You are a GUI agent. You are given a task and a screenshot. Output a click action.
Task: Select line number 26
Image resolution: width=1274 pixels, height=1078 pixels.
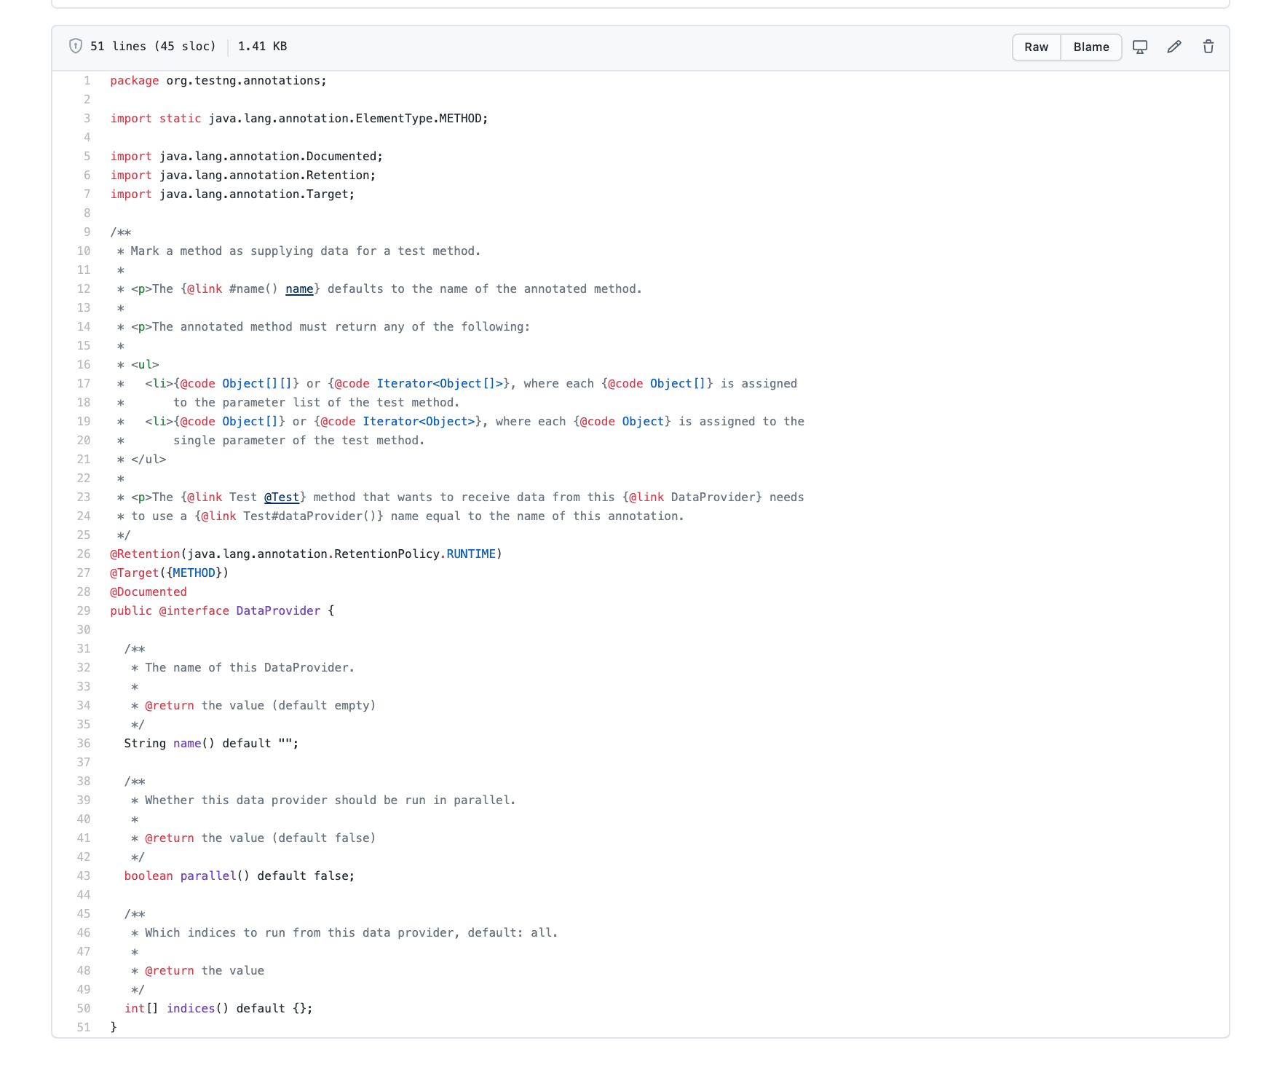pyautogui.click(x=84, y=554)
